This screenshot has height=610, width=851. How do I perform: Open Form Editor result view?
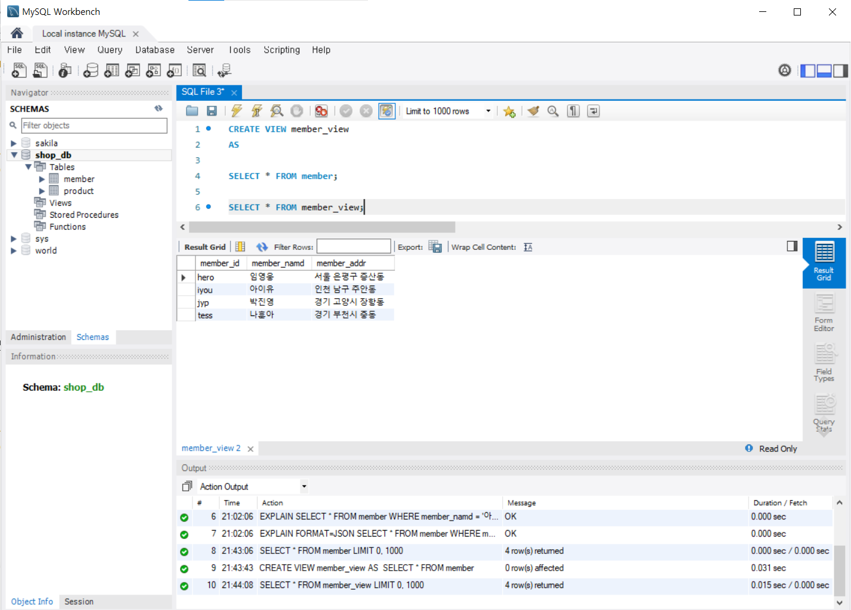(x=824, y=314)
